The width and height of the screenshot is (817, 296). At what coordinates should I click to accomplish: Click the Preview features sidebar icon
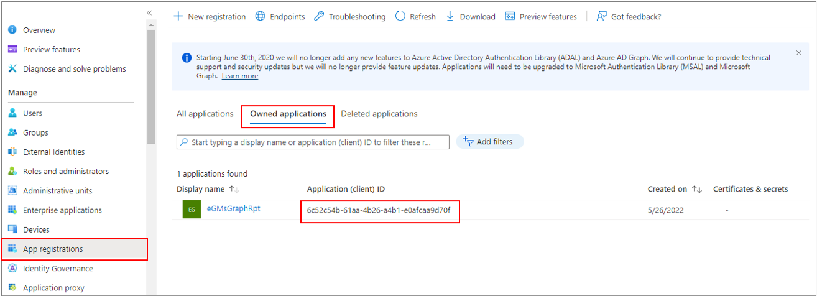(12, 49)
